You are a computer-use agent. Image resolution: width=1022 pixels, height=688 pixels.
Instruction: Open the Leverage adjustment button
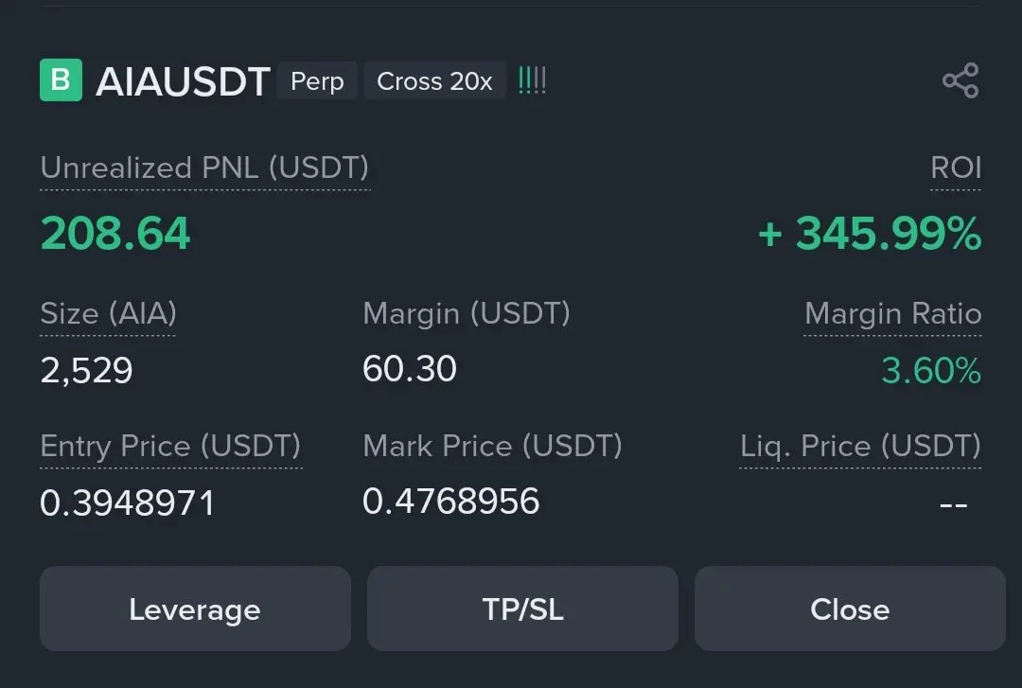[x=195, y=609]
